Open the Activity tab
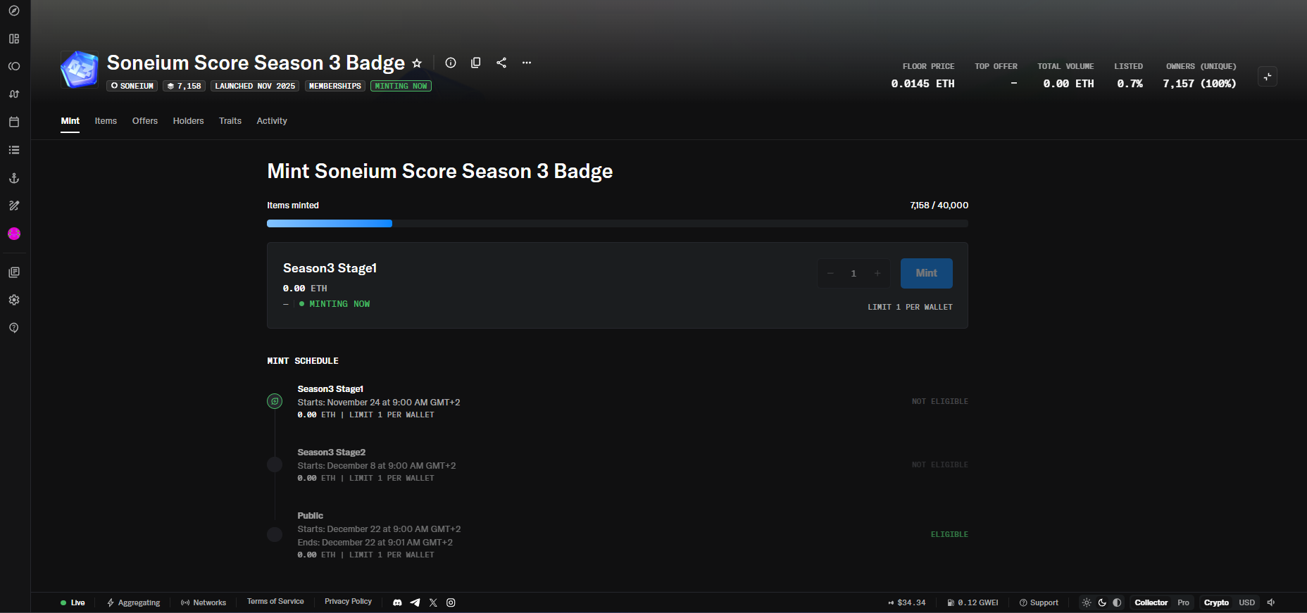This screenshot has width=1307, height=613. (271, 121)
